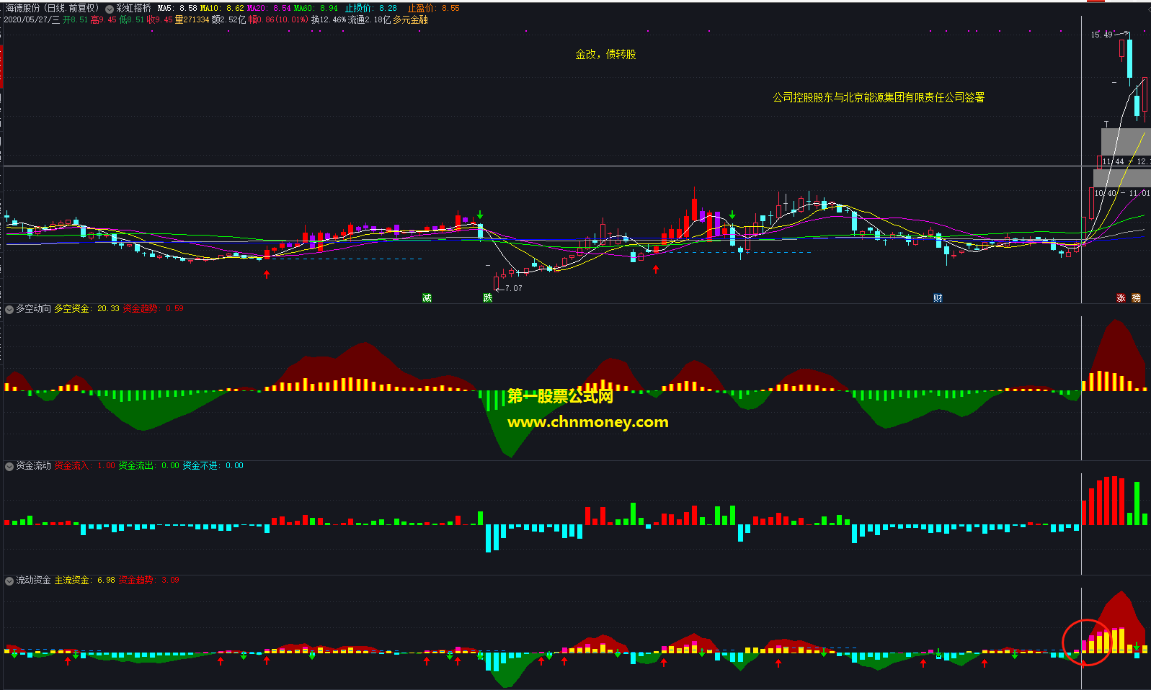1151x690 pixels.
Task: Click the 金改，债转股 concept label
Action: (x=605, y=54)
